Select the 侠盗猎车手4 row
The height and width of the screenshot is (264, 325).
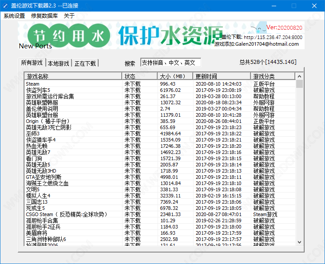click(159, 140)
